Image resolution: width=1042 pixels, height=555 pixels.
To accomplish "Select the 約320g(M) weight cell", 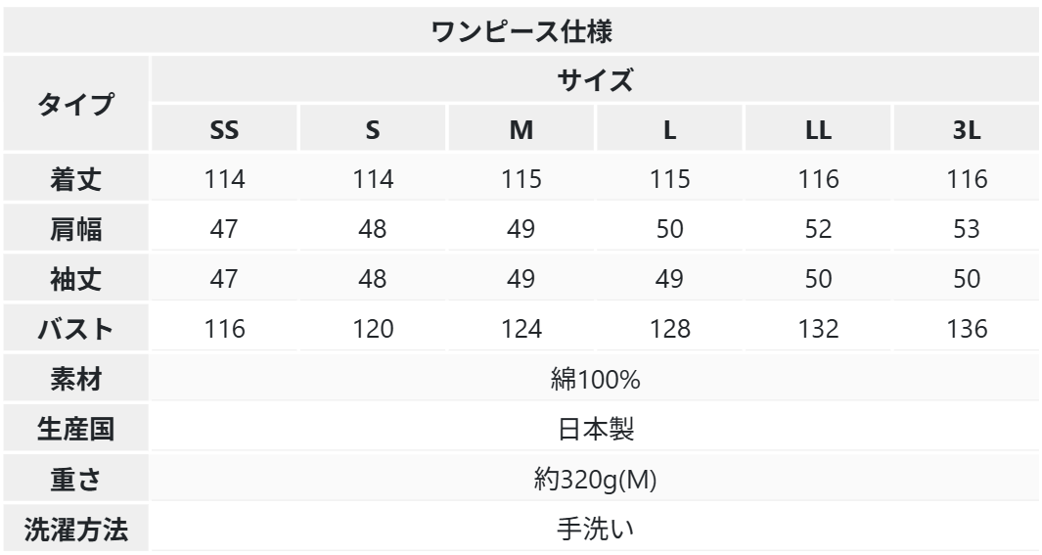I will (595, 479).
